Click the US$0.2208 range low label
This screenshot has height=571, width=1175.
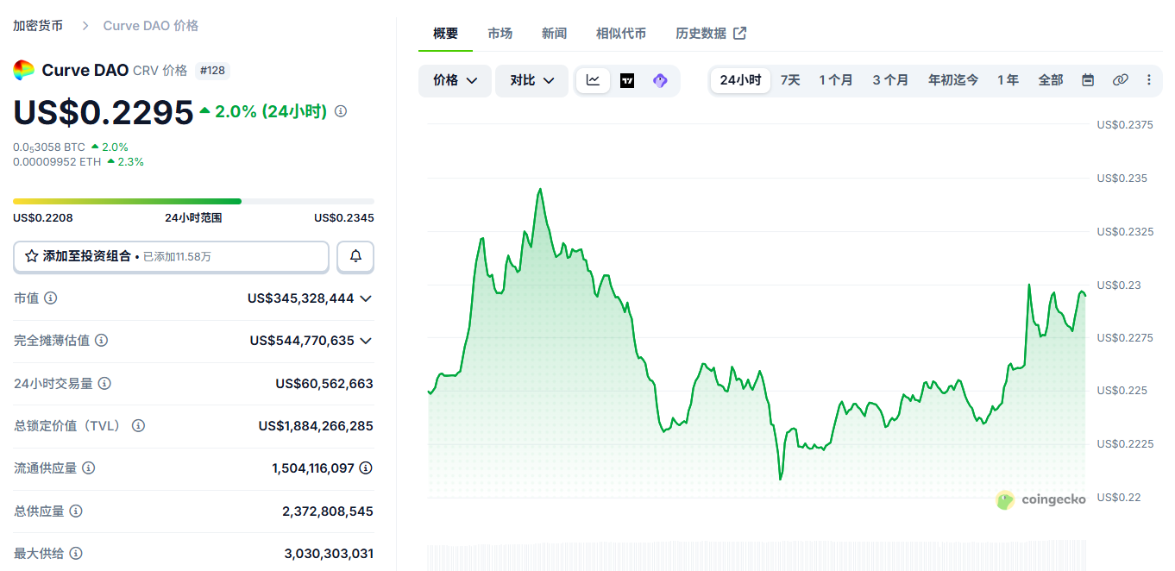pos(43,217)
